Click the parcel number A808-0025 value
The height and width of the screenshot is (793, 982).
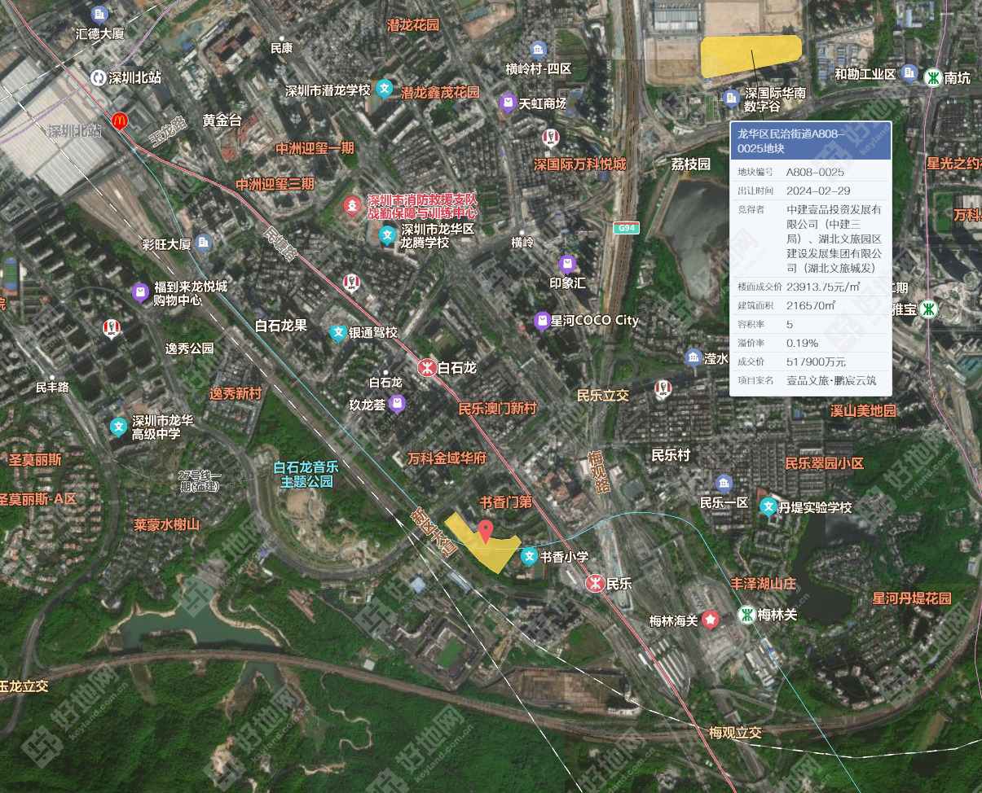point(815,172)
